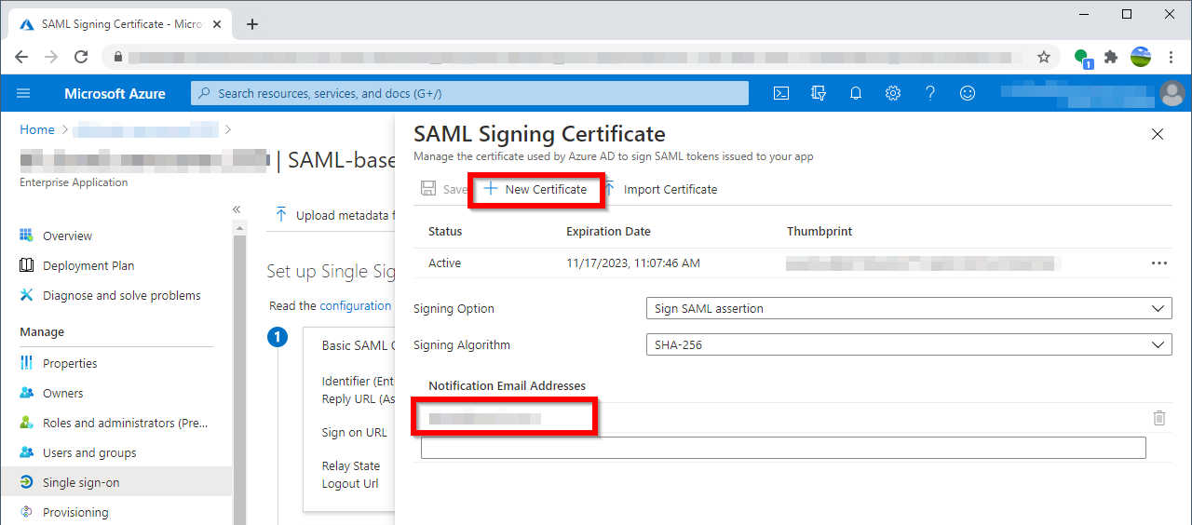
Task: Go back in the browser
Action: (21, 57)
